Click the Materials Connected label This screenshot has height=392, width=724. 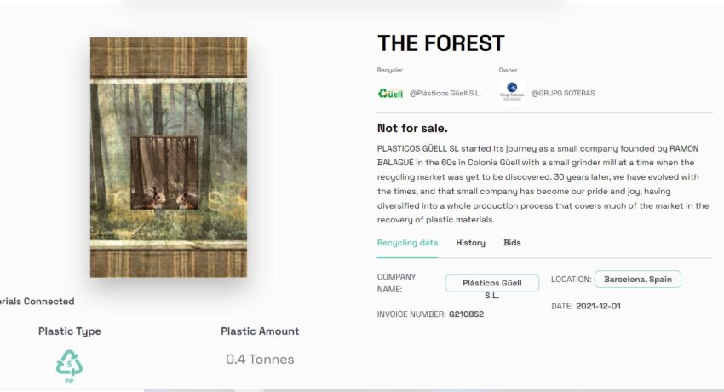click(37, 302)
